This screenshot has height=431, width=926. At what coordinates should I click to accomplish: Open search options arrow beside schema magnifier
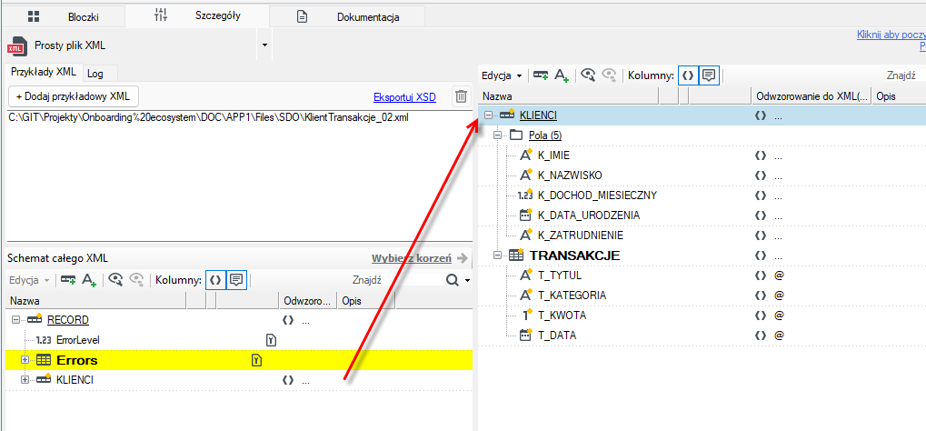[467, 280]
